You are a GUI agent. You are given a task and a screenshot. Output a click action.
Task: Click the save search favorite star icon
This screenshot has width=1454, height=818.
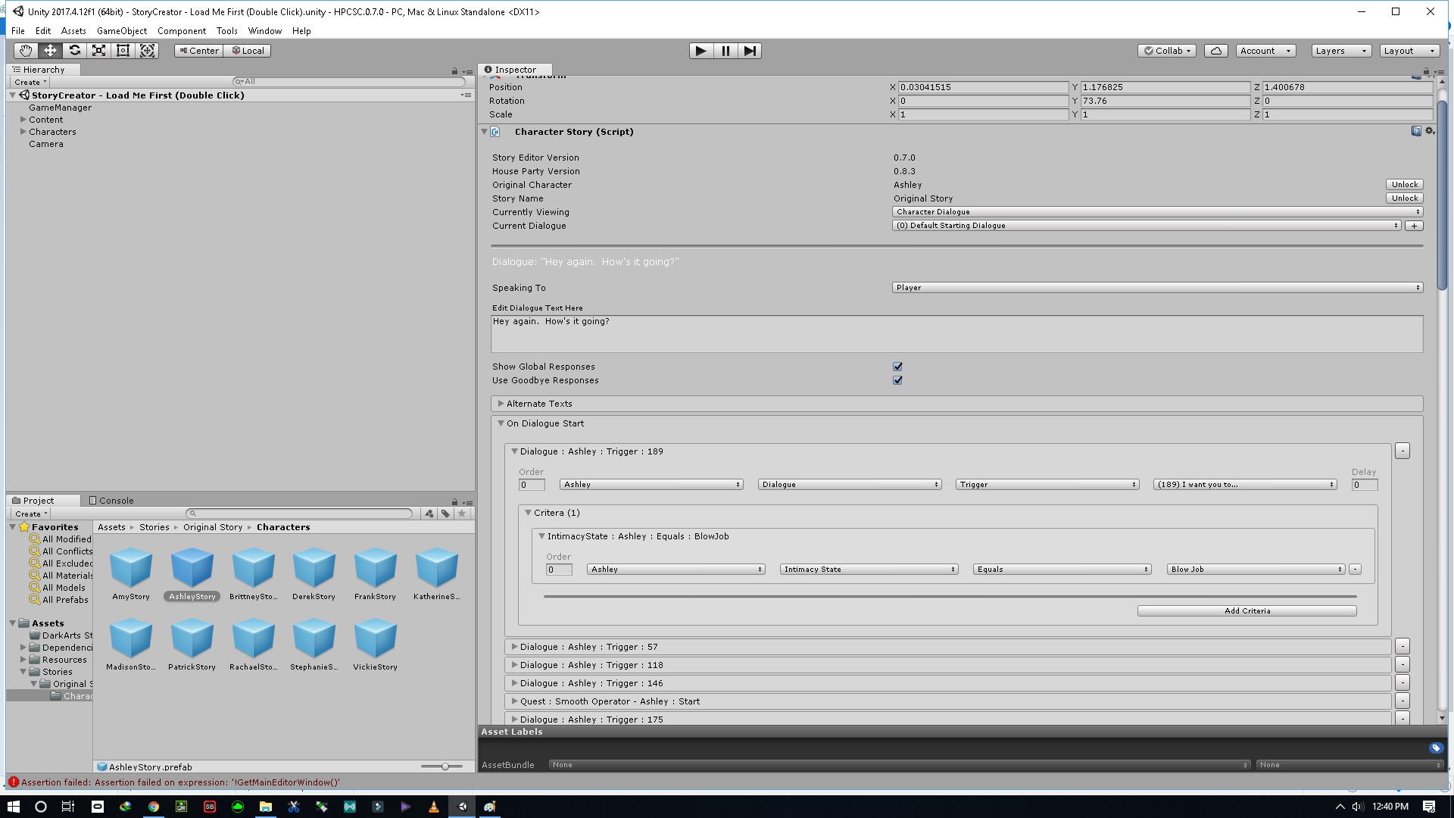(462, 514)
